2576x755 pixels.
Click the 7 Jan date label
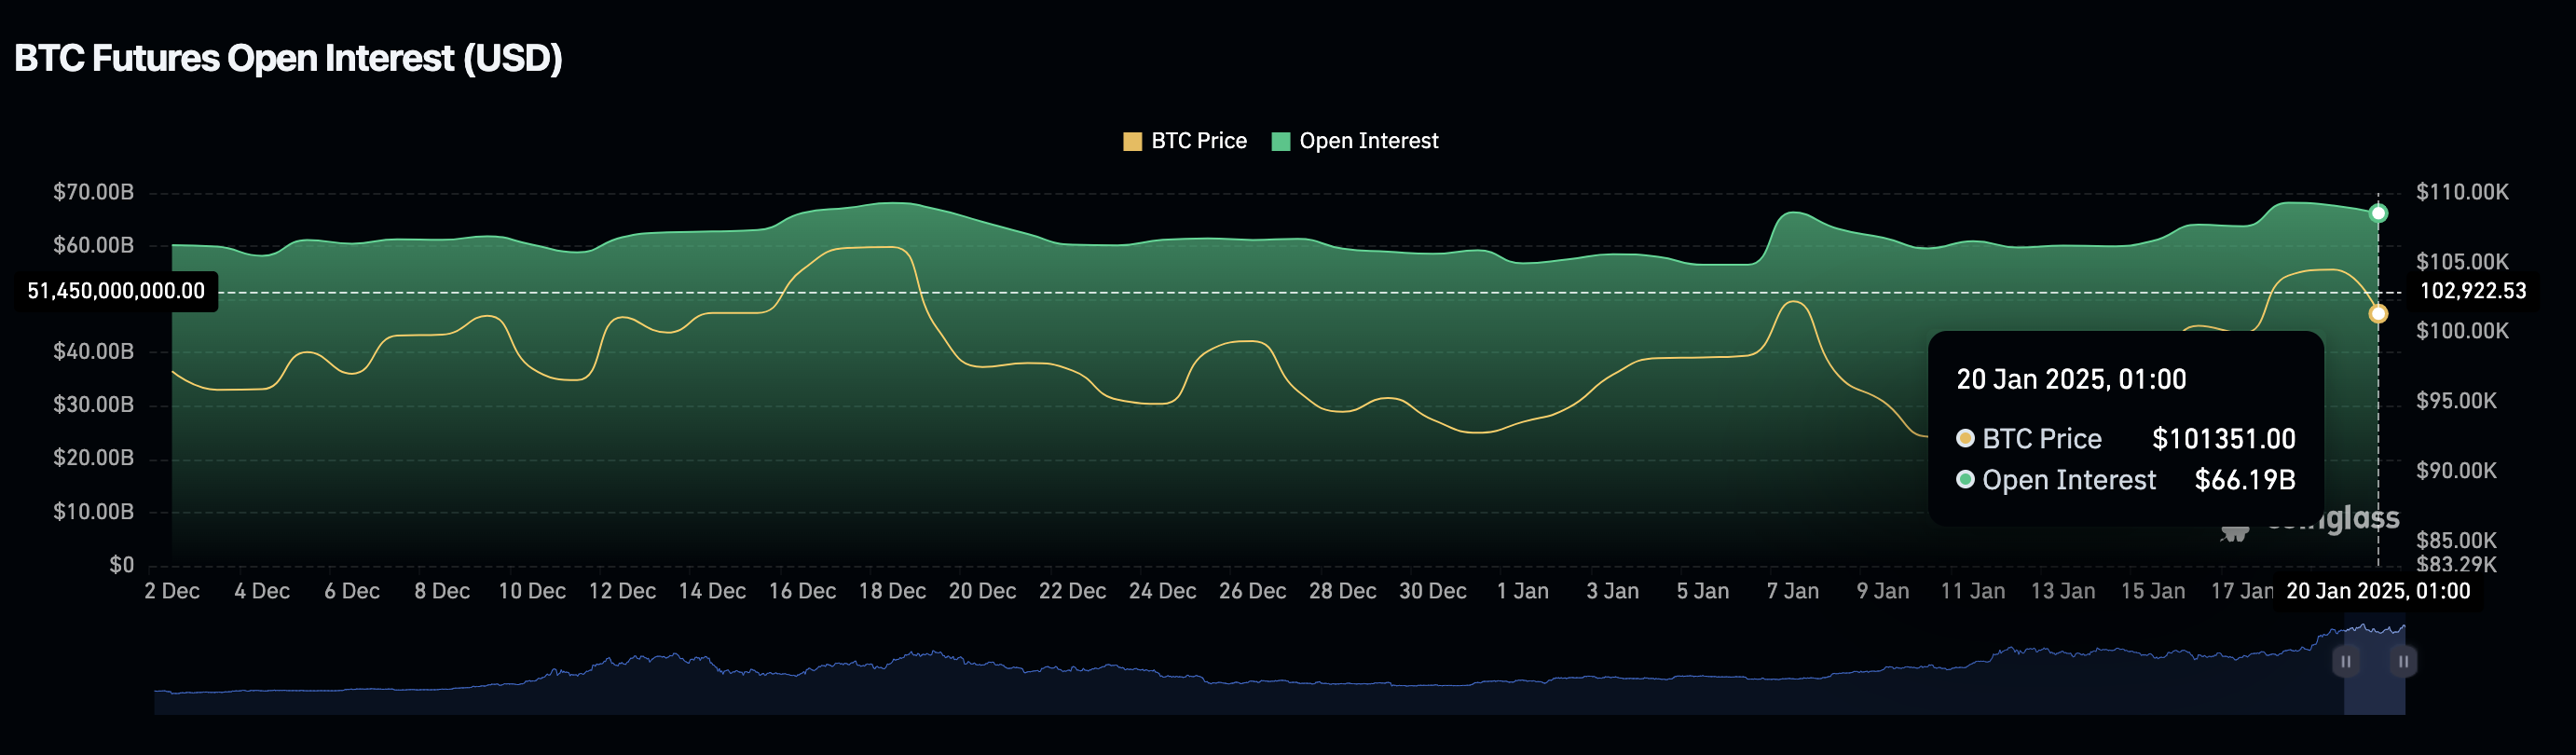(1792, 591)
